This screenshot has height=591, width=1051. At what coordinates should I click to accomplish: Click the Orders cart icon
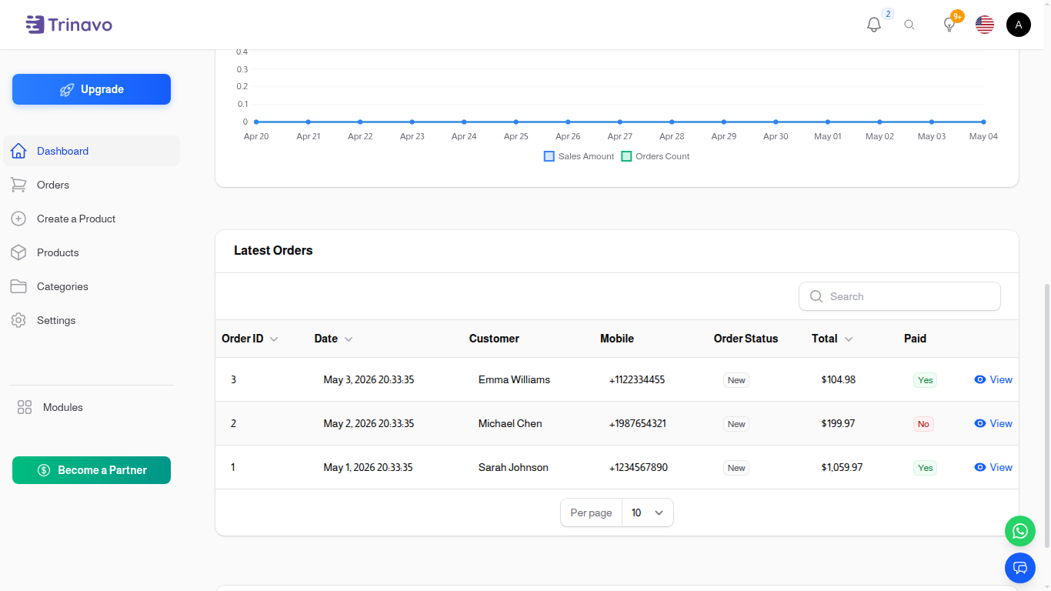tap(18, 185)
